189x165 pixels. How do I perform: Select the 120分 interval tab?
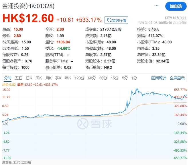(79, 78)
